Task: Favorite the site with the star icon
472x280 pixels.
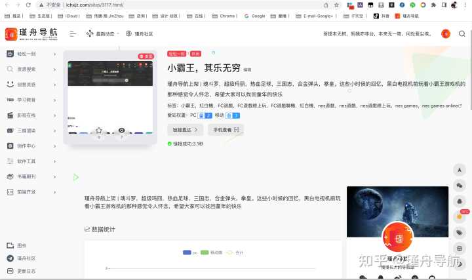Action: [99, 130]
